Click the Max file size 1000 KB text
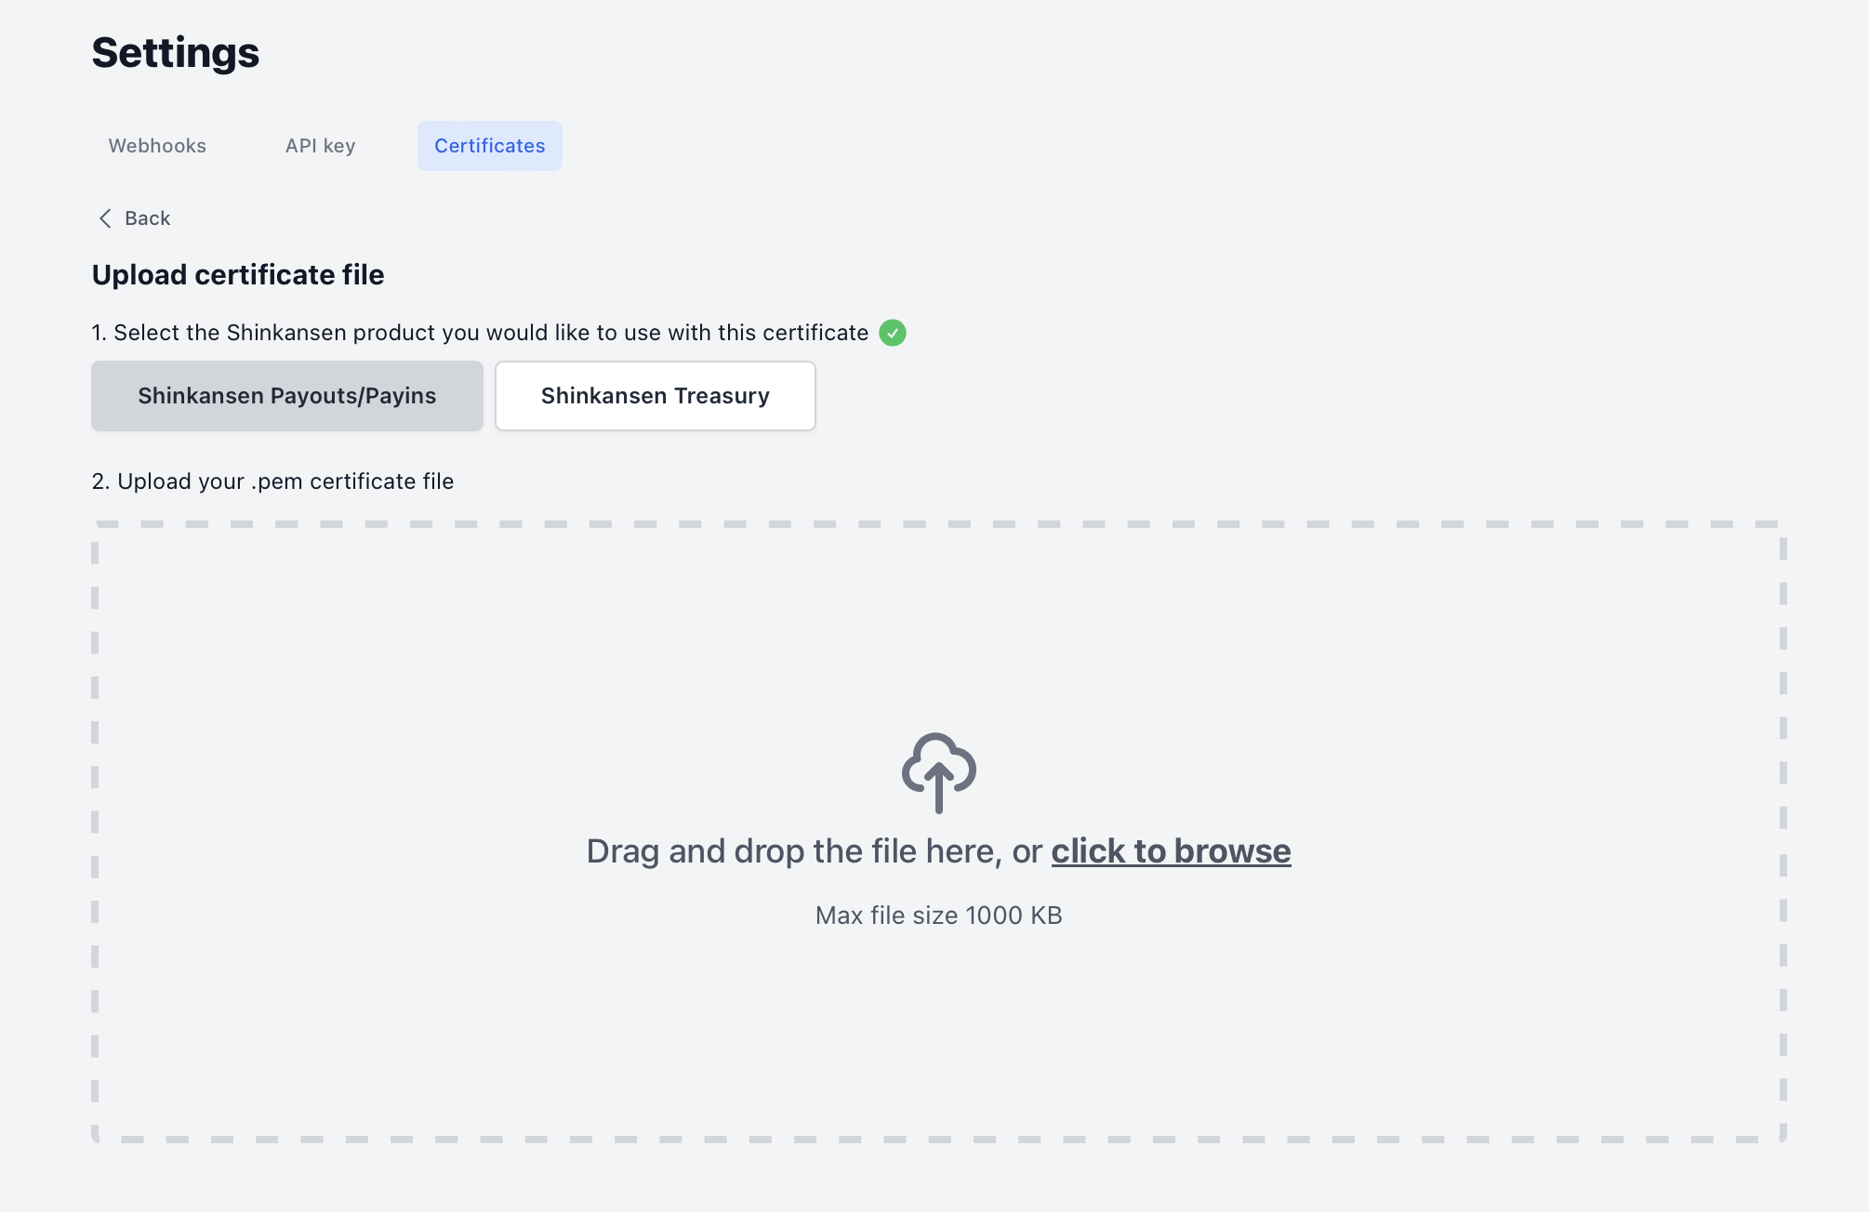This screenshot has height=1212, width=1869. click(x=938, y=916)
